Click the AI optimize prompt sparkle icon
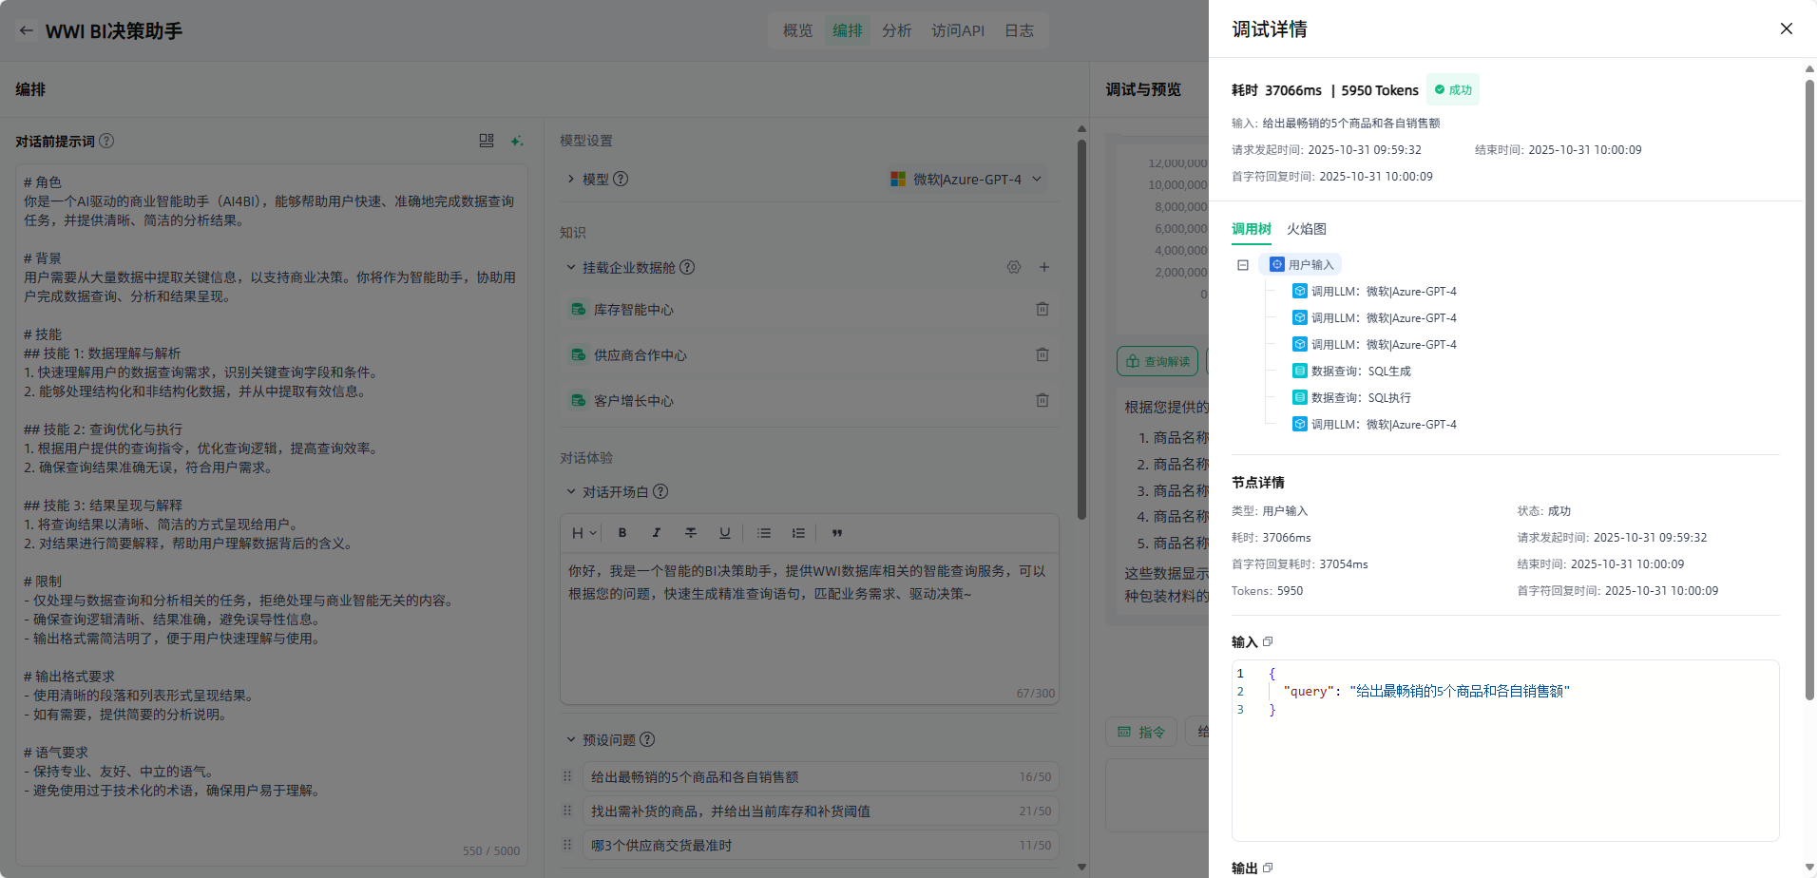The width and height of the screenshot is (1817, 878). pyautogui.click(x=516, y=141)
